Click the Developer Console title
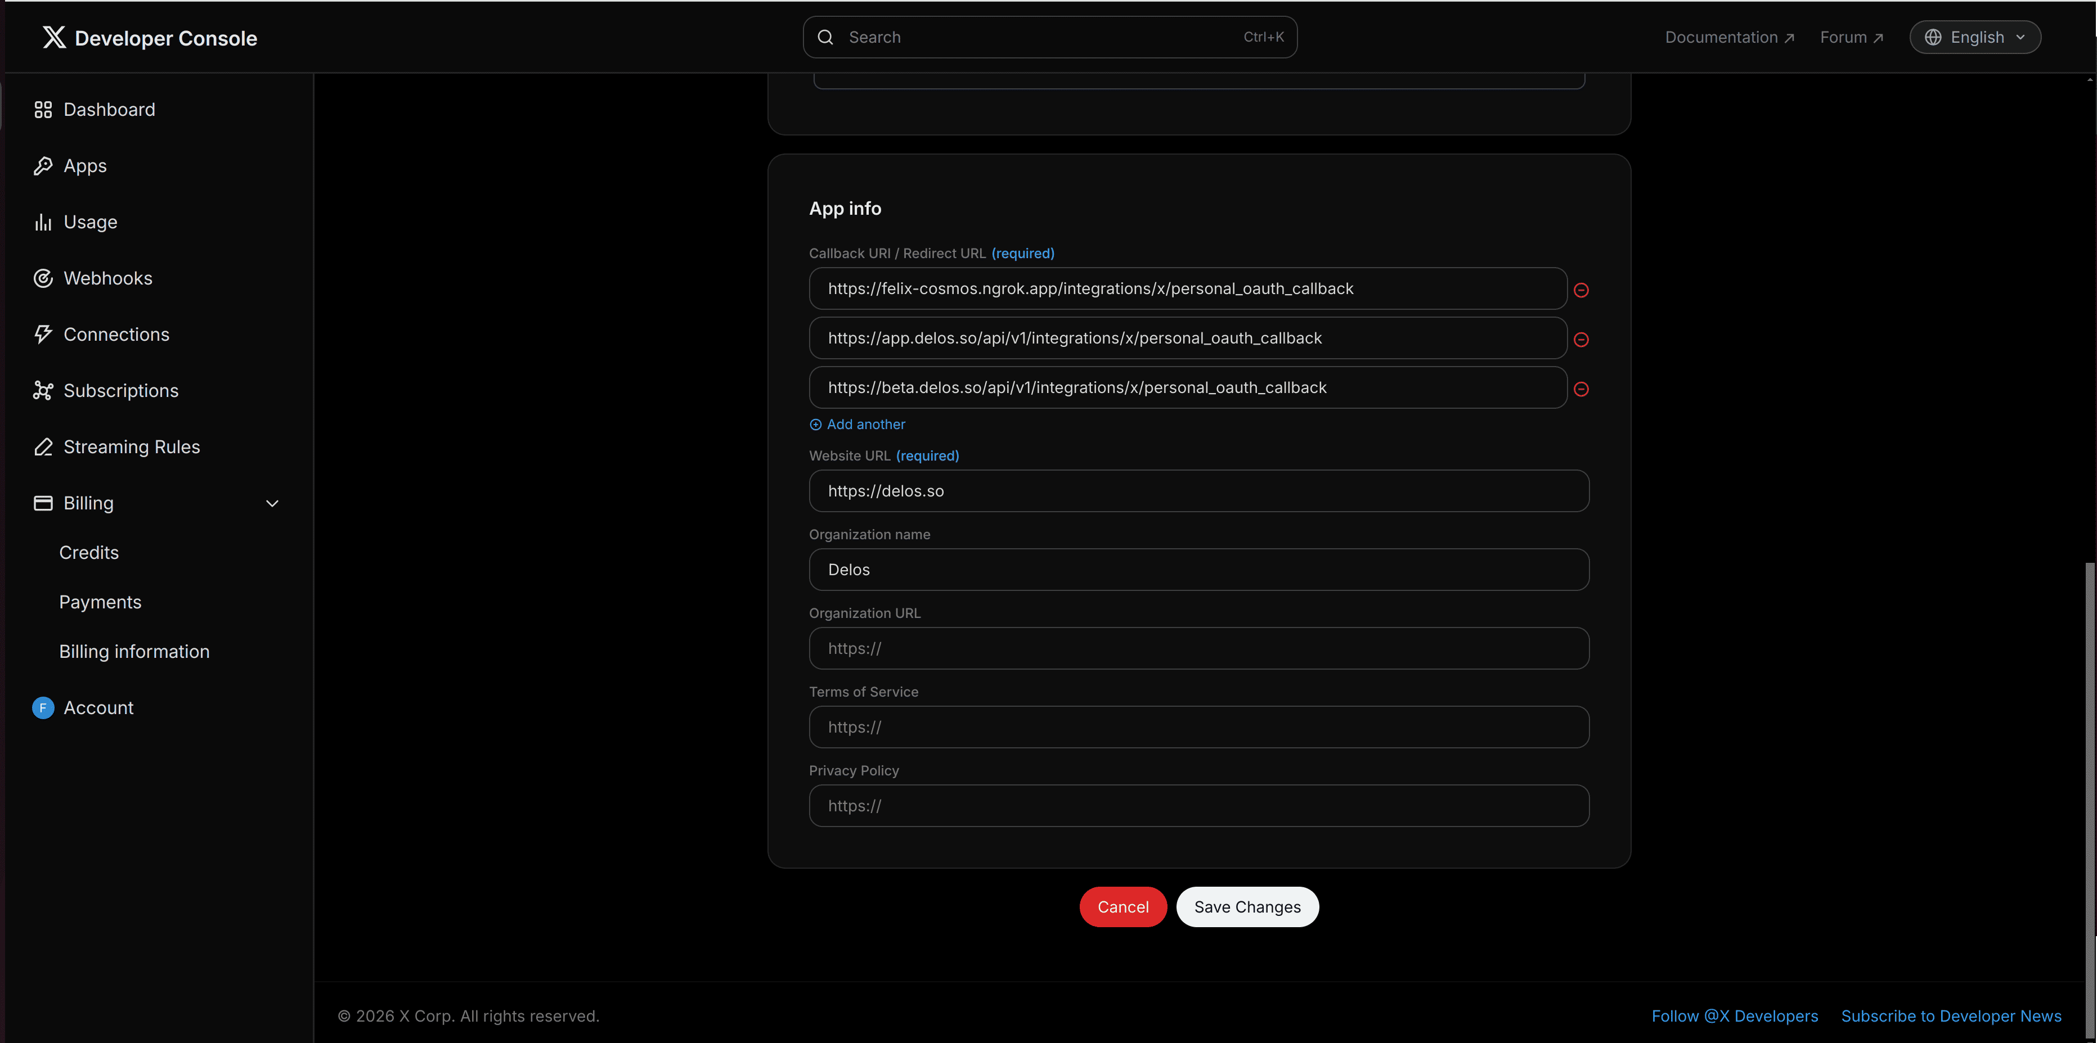Viewport: 2097px width, 1043px height. click(x=166, y=38)
